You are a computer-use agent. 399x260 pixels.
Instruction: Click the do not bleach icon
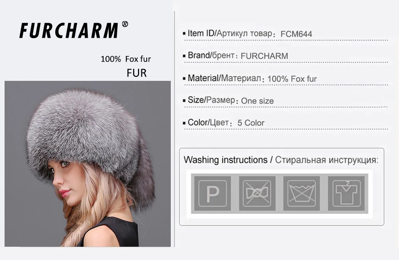pos(257,194)
